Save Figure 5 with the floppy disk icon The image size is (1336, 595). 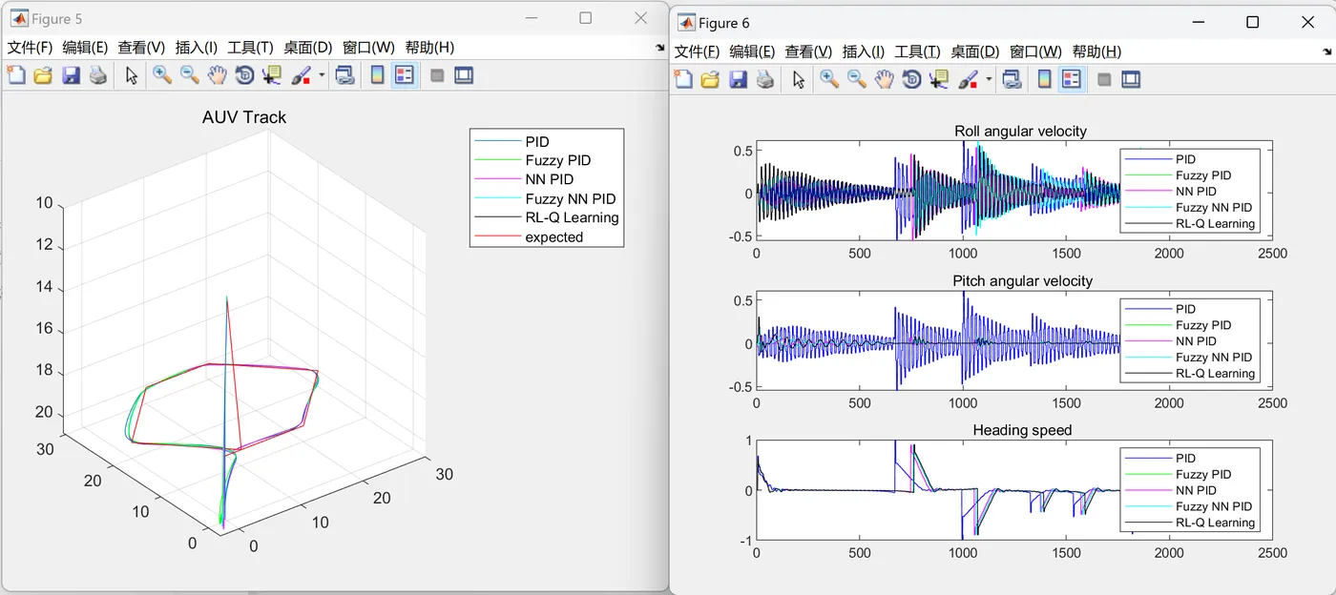click(71, 75)
